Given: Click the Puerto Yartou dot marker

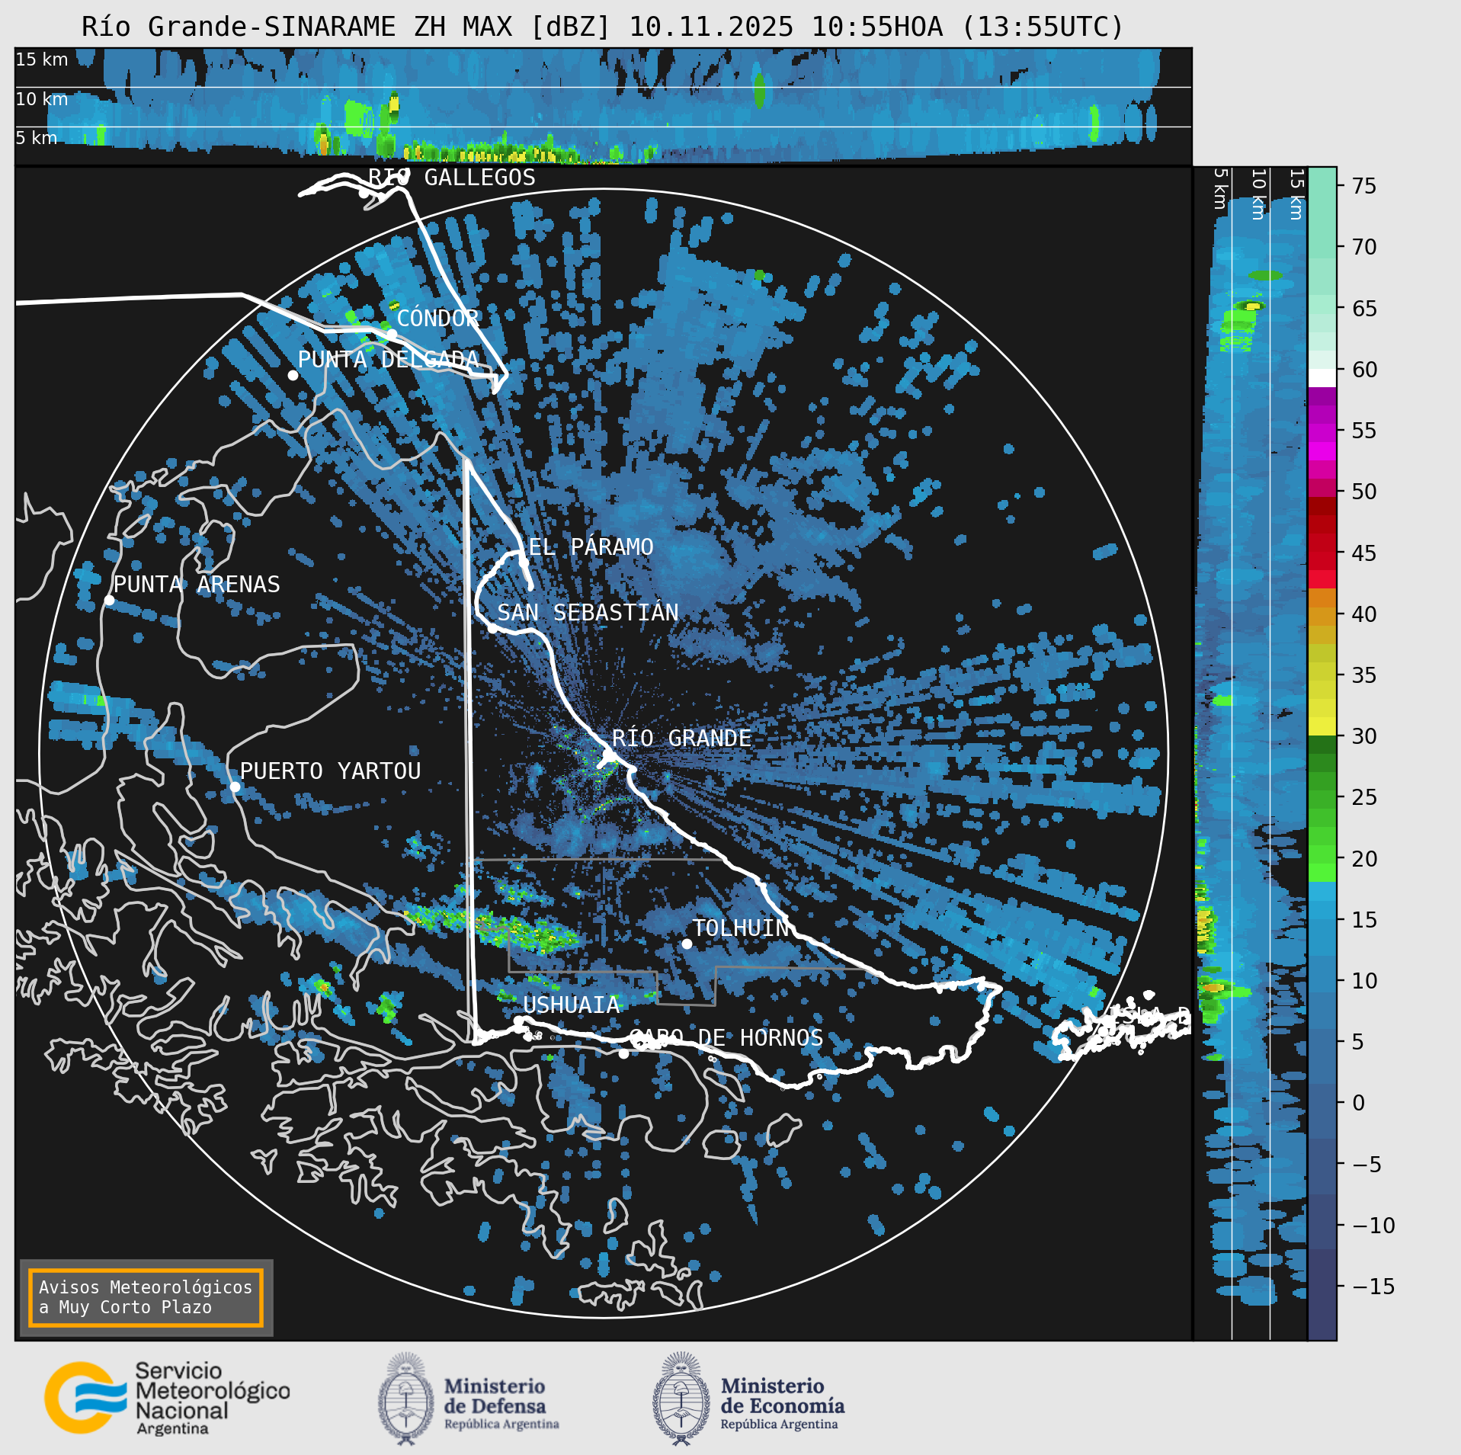Looking at the screenshot, I should point(235,787).
